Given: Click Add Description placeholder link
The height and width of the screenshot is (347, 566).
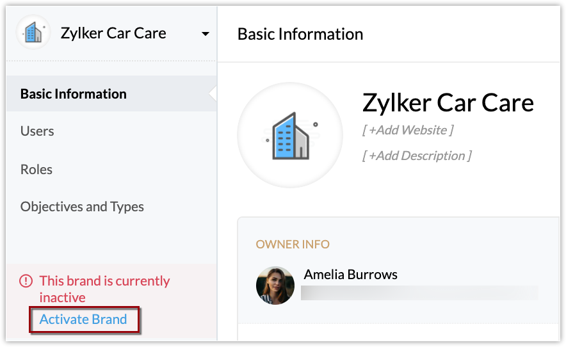Looking at the screenshot, I should [417, 156].
